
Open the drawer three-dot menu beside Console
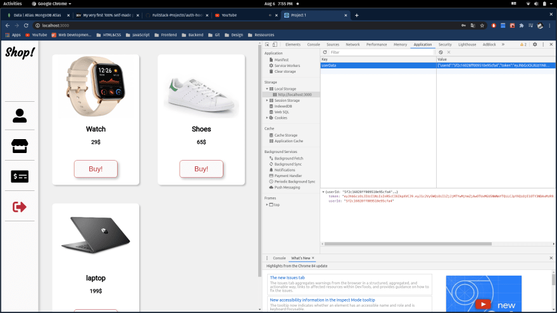click(x=267, y=258)
